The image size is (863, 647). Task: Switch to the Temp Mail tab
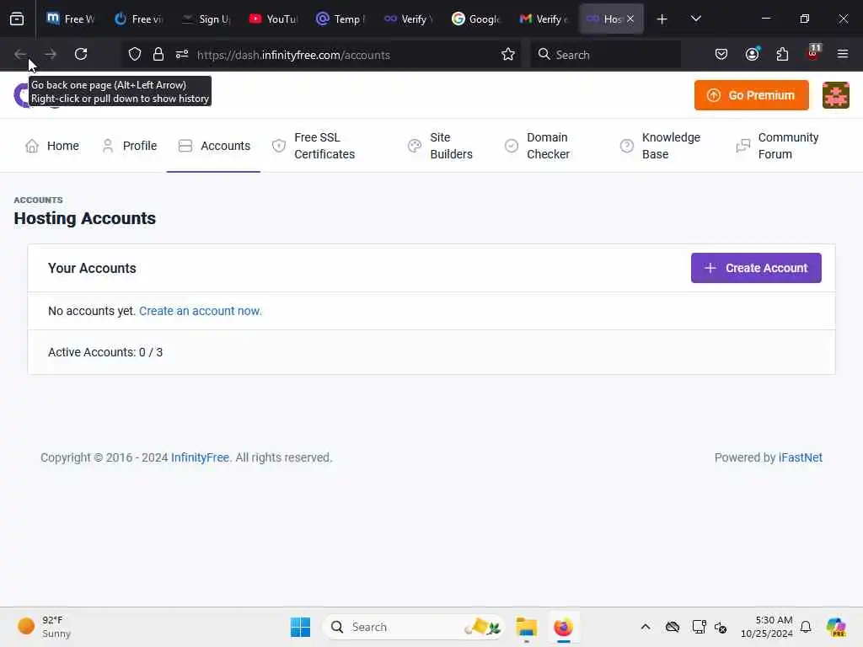[340, 19]
